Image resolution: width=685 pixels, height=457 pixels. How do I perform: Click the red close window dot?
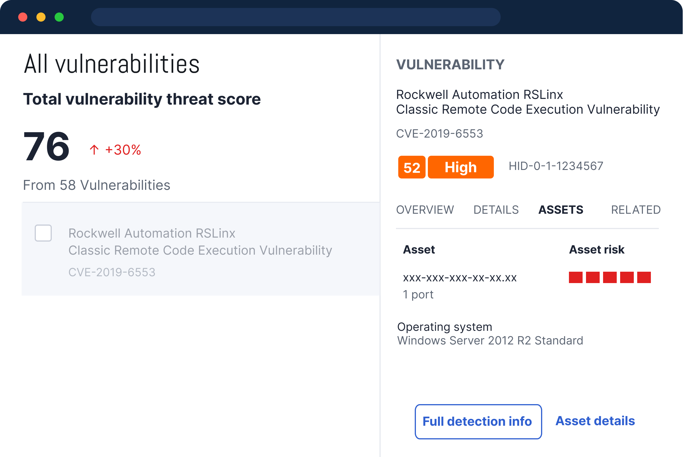(23, 17)
